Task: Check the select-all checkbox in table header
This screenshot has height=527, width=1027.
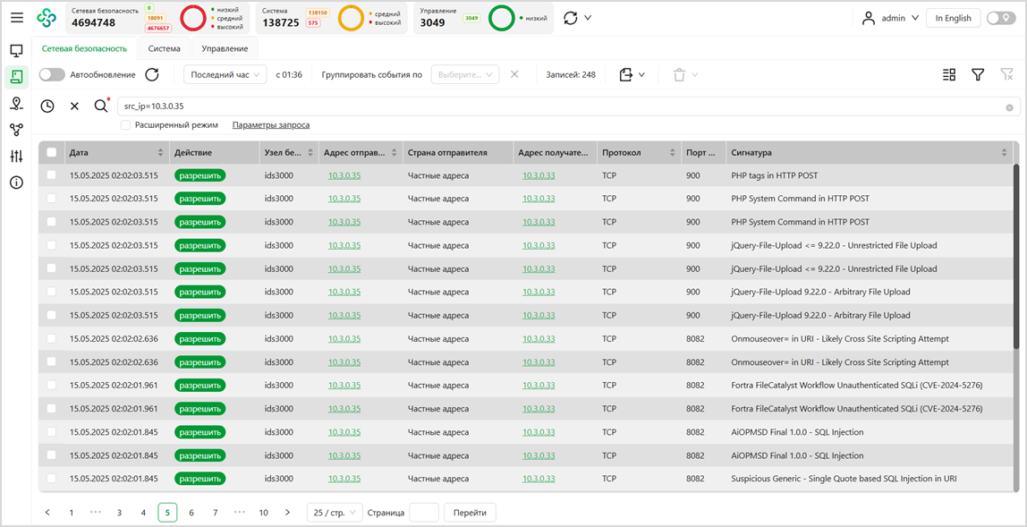Action: (x=52, y=153)
